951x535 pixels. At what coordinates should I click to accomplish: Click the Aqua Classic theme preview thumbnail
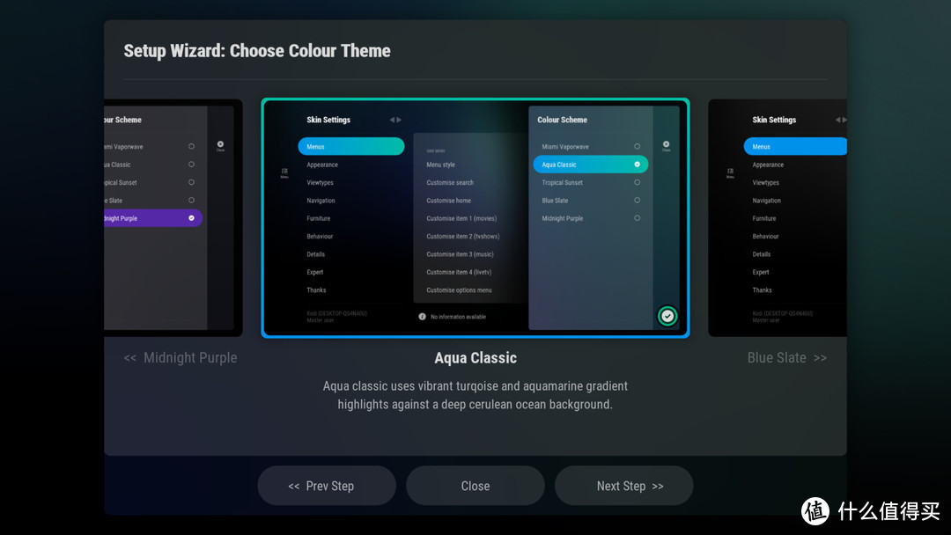coord(475,218)
